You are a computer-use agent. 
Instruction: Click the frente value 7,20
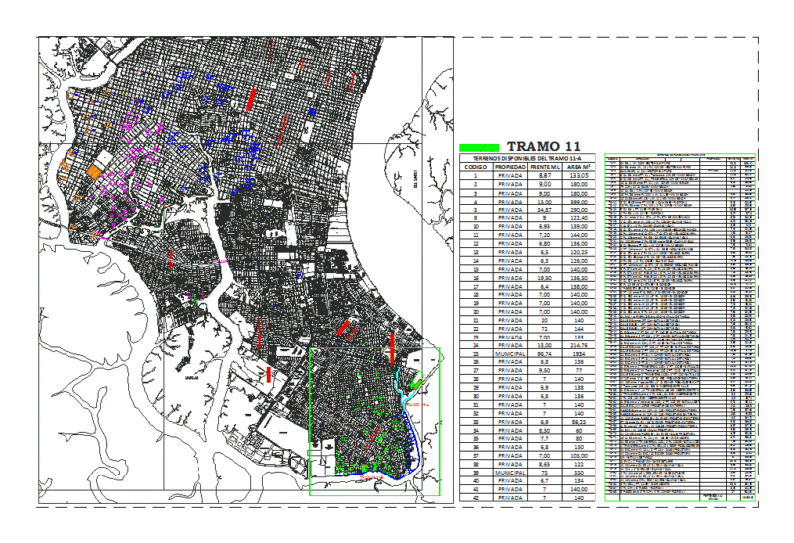point(544,235)
